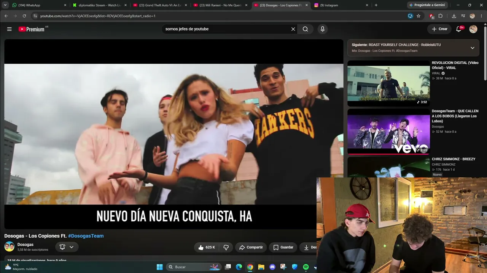This screenshot has height=273, width=487.
Task: Share video with Compartir button
Action: 251,247
